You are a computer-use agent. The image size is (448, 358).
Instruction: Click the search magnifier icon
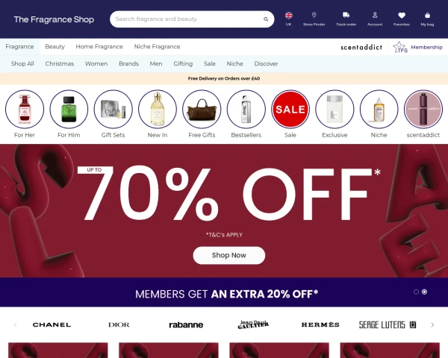pos(266,19)
